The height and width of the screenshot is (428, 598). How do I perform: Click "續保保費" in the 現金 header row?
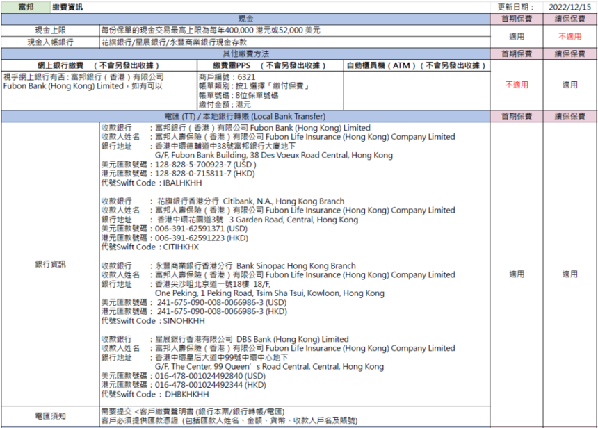coord(569,19)
